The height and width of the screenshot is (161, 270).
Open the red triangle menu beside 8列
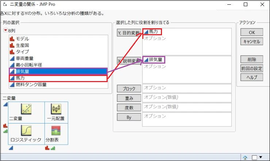click(x=5, y=31)
